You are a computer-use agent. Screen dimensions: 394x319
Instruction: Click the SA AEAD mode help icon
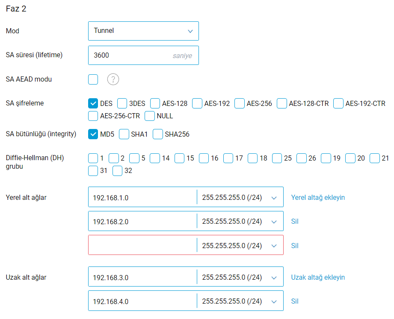(x=113, y=79)
